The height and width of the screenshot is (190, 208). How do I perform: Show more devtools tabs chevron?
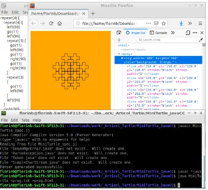(173, 33)
